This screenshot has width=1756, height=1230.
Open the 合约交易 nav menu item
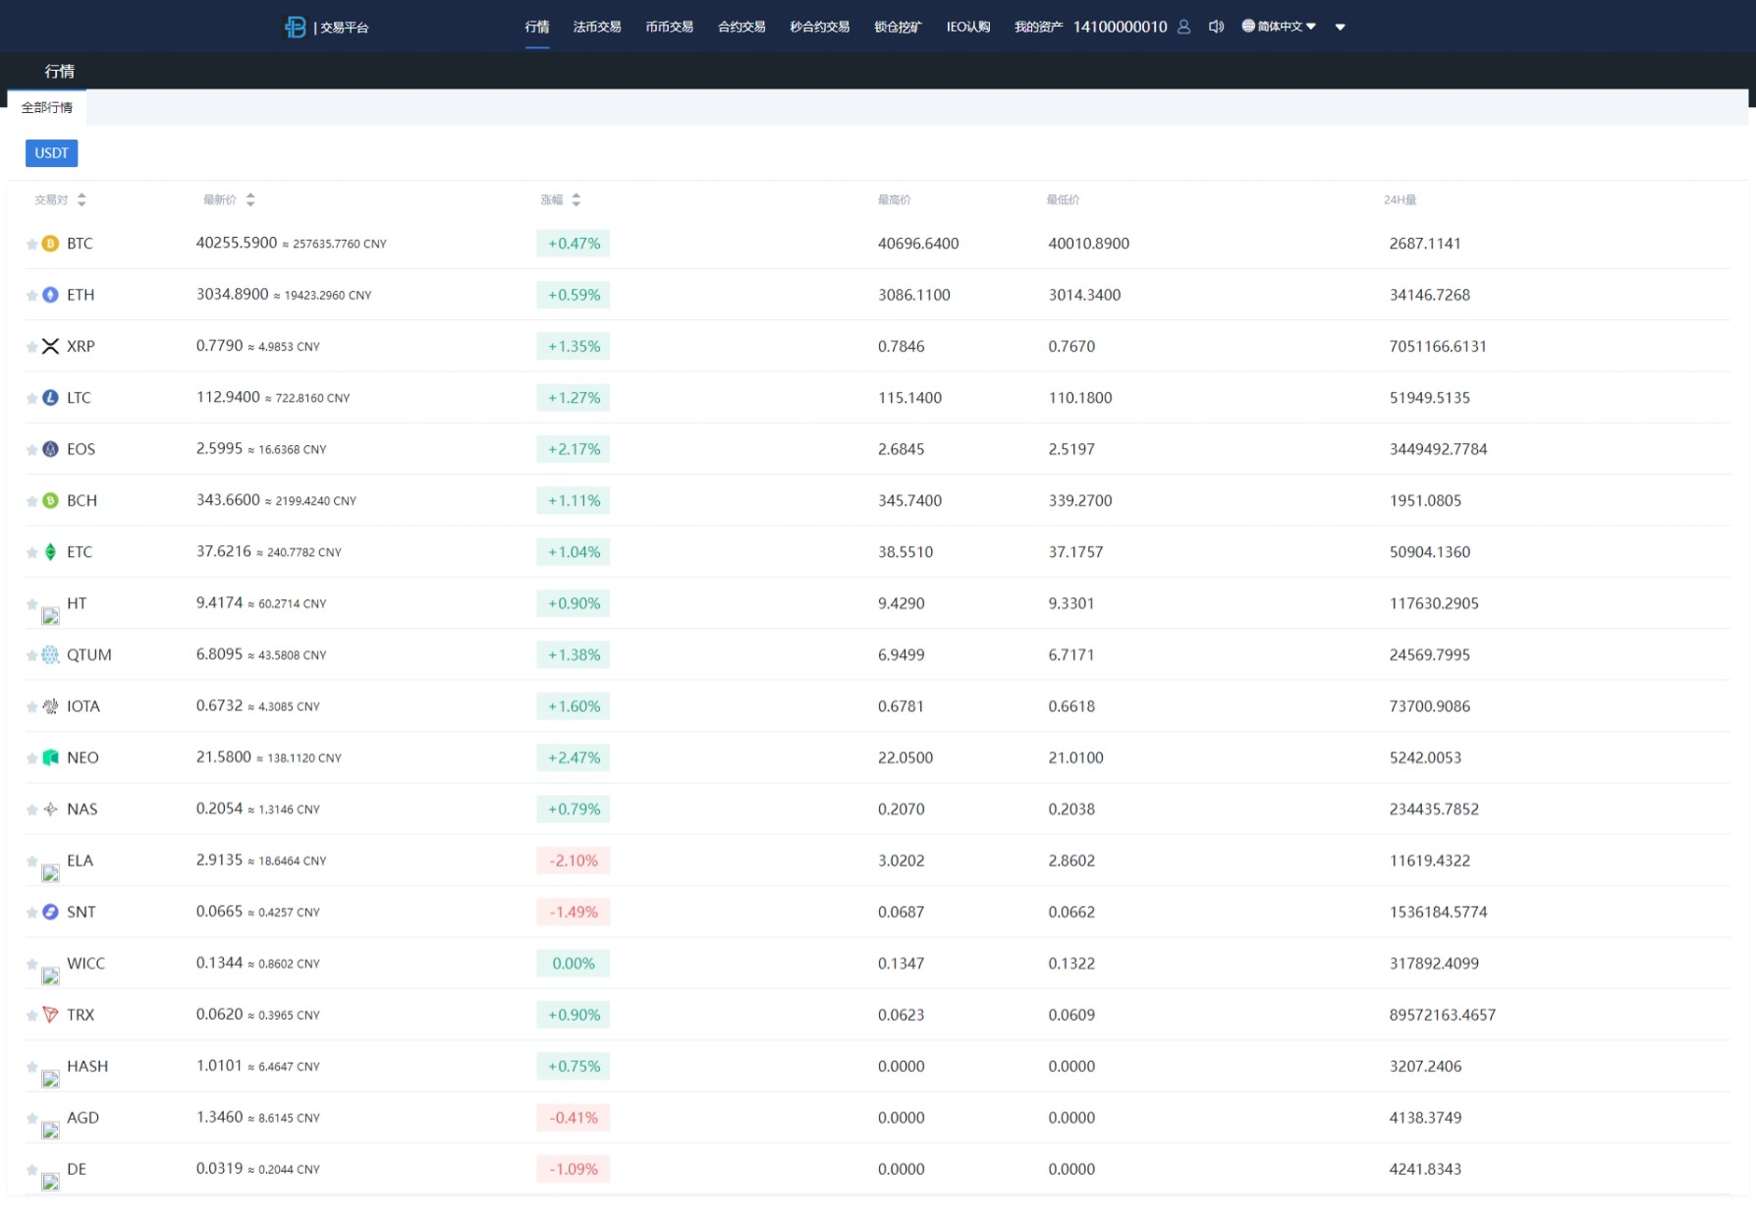741,27
